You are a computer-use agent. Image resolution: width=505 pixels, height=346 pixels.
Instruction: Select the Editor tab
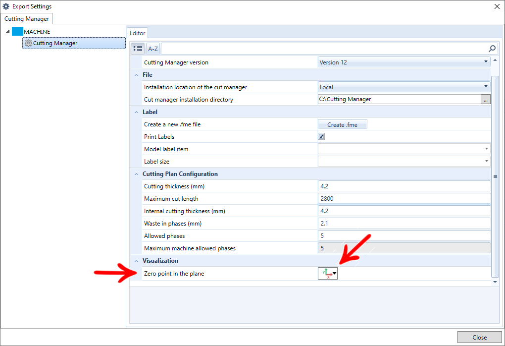[138, 33]
